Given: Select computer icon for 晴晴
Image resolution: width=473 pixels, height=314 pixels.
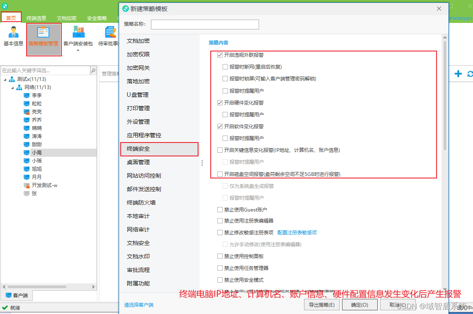Looking at the screenshot, I should (27, 128).
